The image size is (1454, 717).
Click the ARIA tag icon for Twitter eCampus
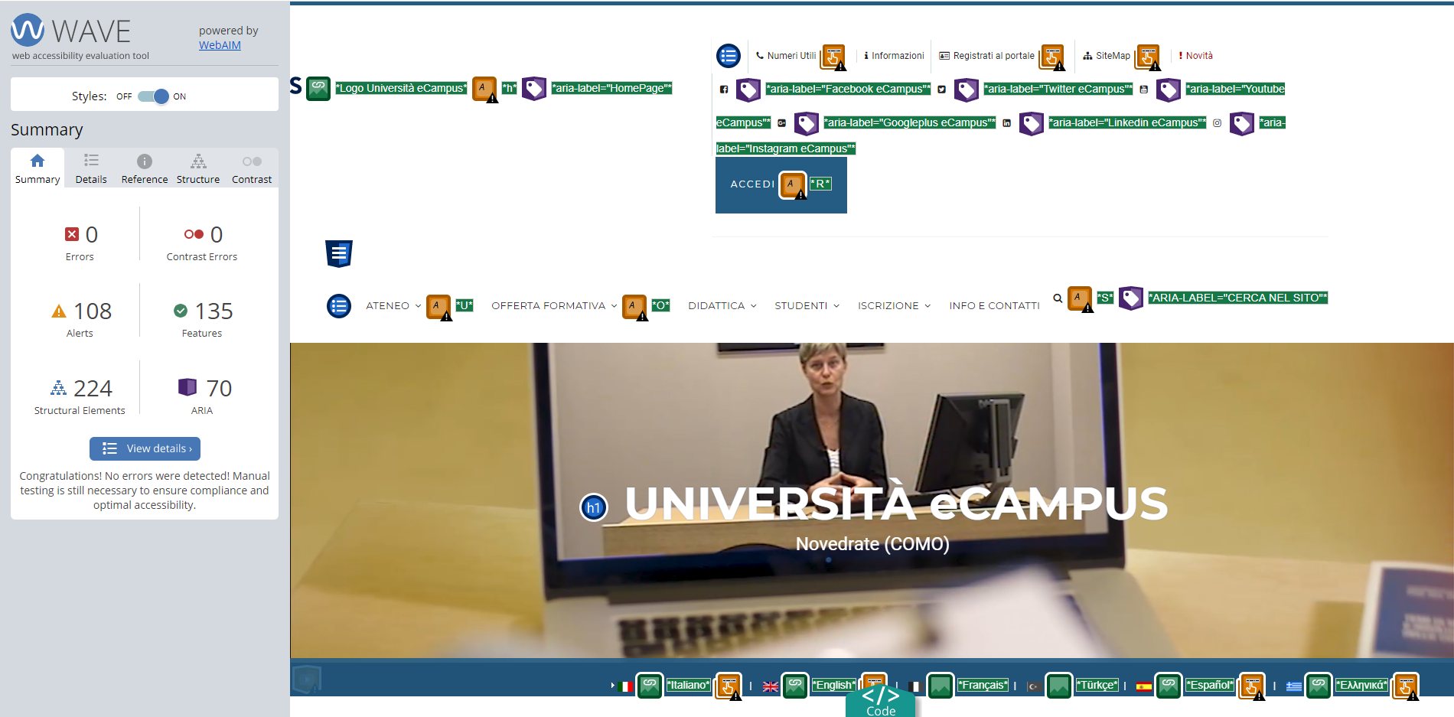click(967, 90)
